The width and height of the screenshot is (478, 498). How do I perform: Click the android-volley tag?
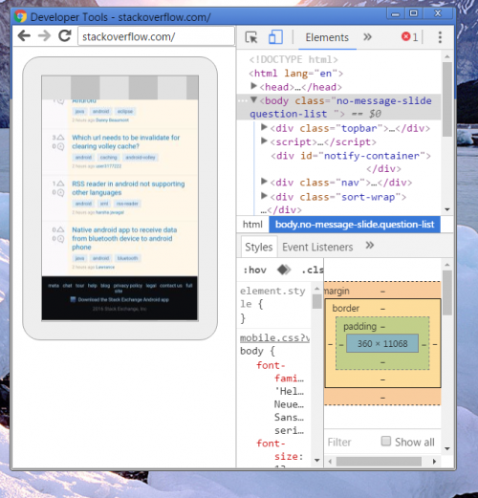(x=141, y=158)
